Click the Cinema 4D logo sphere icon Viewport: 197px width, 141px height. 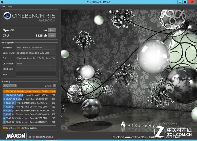(x=7, y=16)
